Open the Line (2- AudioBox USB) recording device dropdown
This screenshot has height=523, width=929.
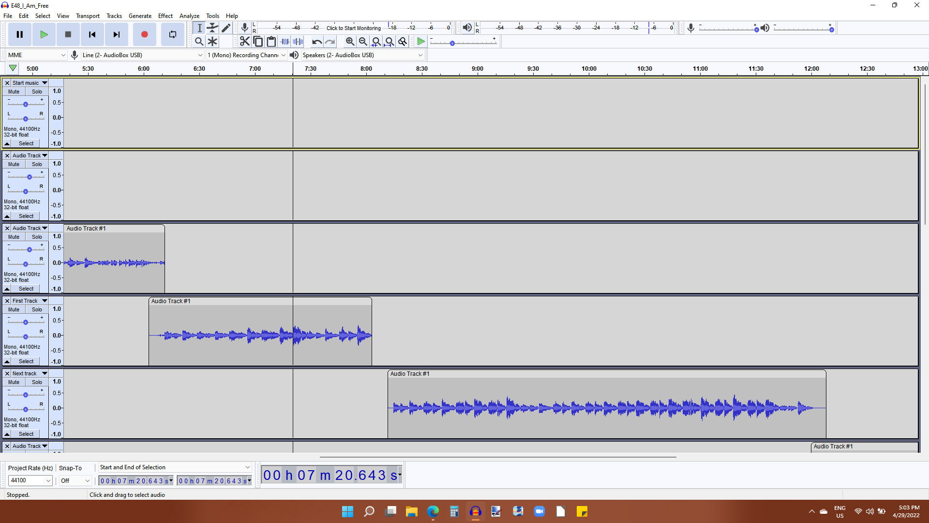click(142, 55)
